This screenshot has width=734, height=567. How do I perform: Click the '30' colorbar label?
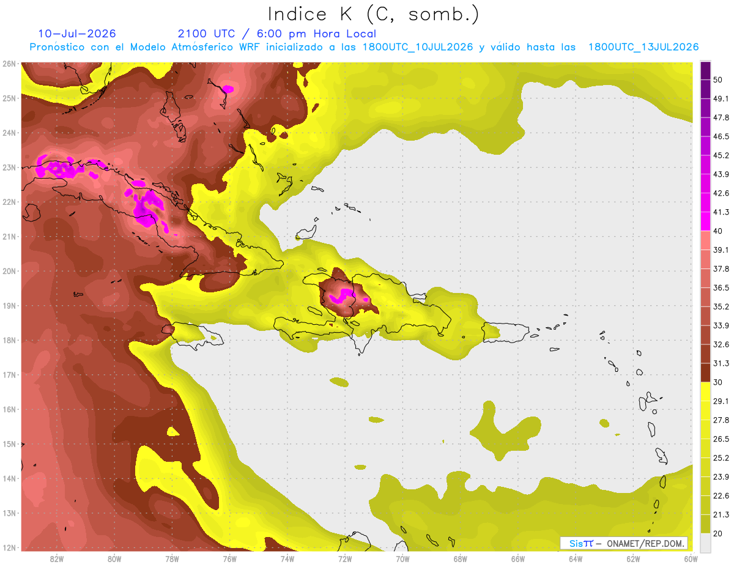[719, 382]
